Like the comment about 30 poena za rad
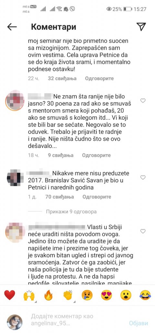Image resolution: width=155 pixels, height=333 pixels. (143, 101)
